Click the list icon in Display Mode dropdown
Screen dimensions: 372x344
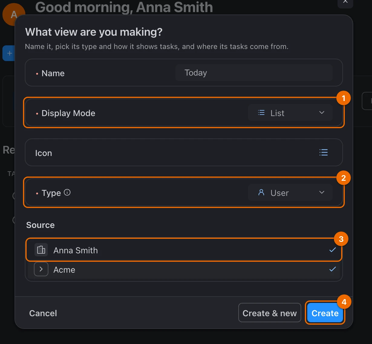click(x=261, y=113)
